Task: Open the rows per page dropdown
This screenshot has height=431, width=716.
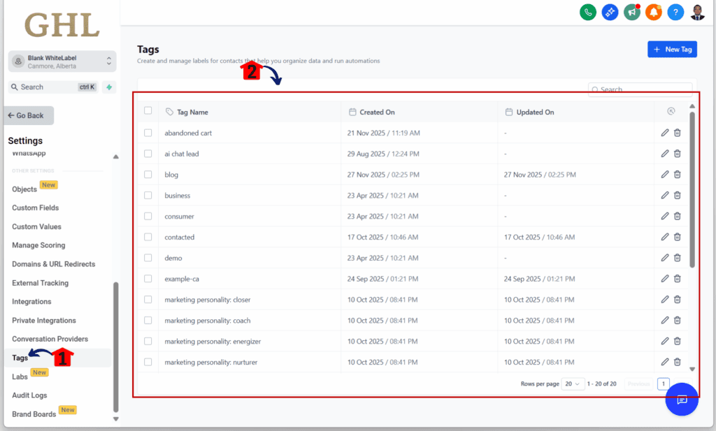Action: pyautogui.click(x=573, y=384)
